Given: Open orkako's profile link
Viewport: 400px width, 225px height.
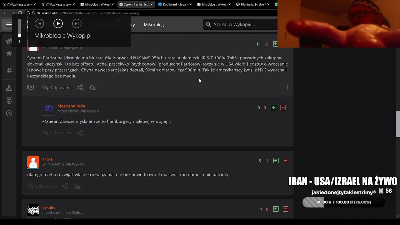Looking at the screenshot, I should 49,207.
